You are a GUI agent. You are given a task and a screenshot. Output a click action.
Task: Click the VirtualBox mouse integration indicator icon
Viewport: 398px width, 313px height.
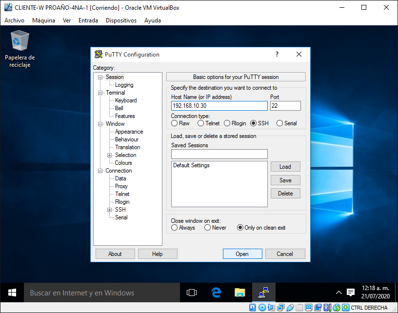(337, 308)
